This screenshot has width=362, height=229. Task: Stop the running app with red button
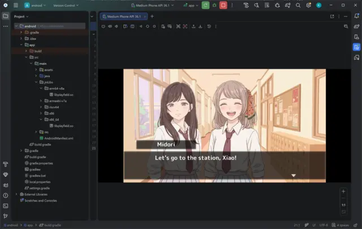click(x=223, y=5)
